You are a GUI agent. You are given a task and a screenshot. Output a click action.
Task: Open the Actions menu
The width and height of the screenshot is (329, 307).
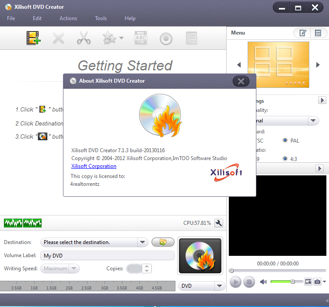click(x=68, y=18)
